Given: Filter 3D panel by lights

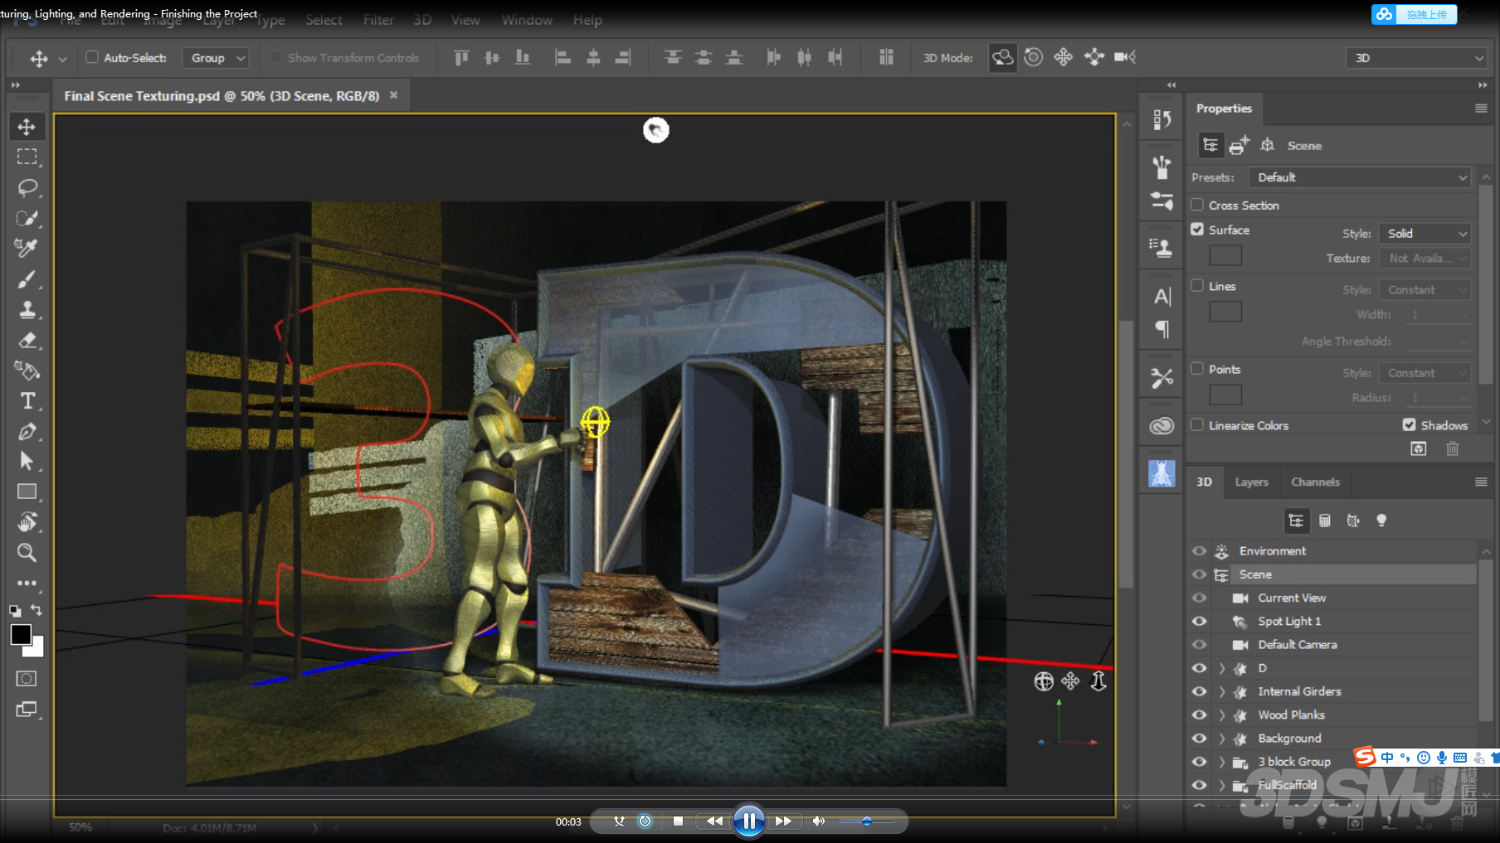Looking at the screenshot, I should pyautogui.click(x=1381, y=521).
